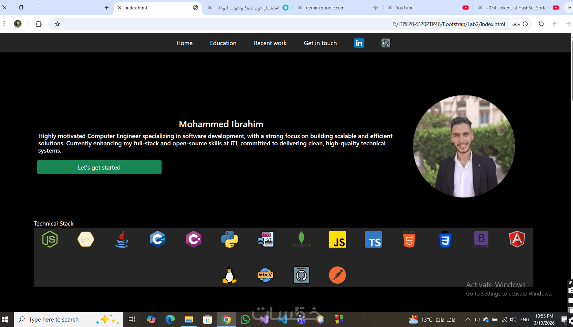Open the Recent work nav item
The image size is (573, 327).
[270, 43]
